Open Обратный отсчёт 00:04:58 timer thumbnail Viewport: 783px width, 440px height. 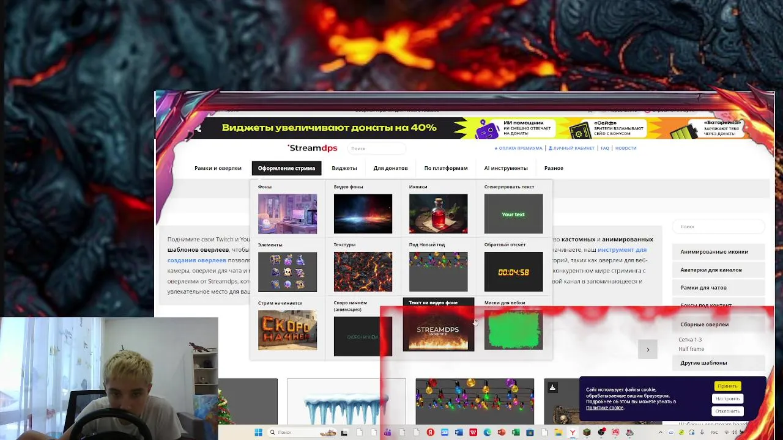tap(513, 272)
